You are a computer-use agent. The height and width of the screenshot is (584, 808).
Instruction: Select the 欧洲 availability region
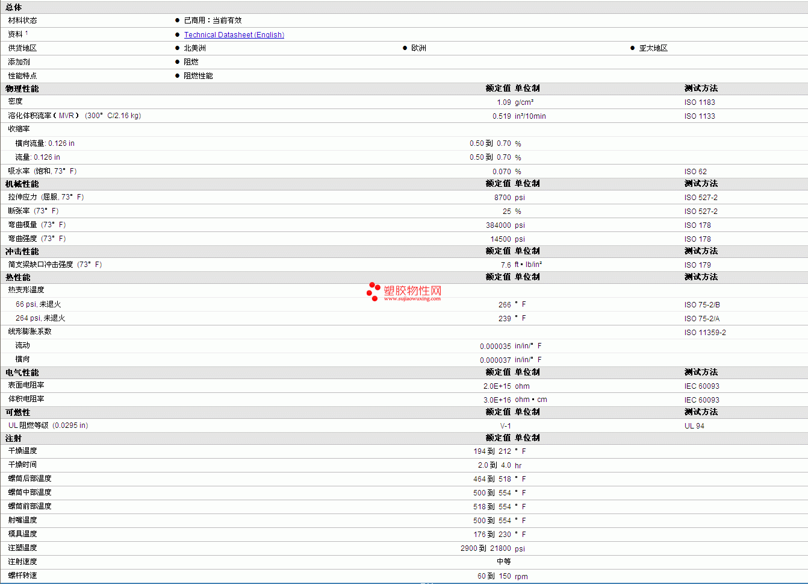pyautogui.click(x=418, y=48)
